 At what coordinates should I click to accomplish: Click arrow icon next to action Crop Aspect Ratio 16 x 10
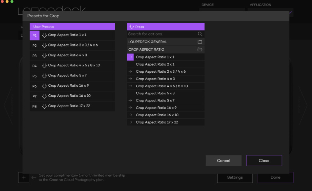[130, 115]
